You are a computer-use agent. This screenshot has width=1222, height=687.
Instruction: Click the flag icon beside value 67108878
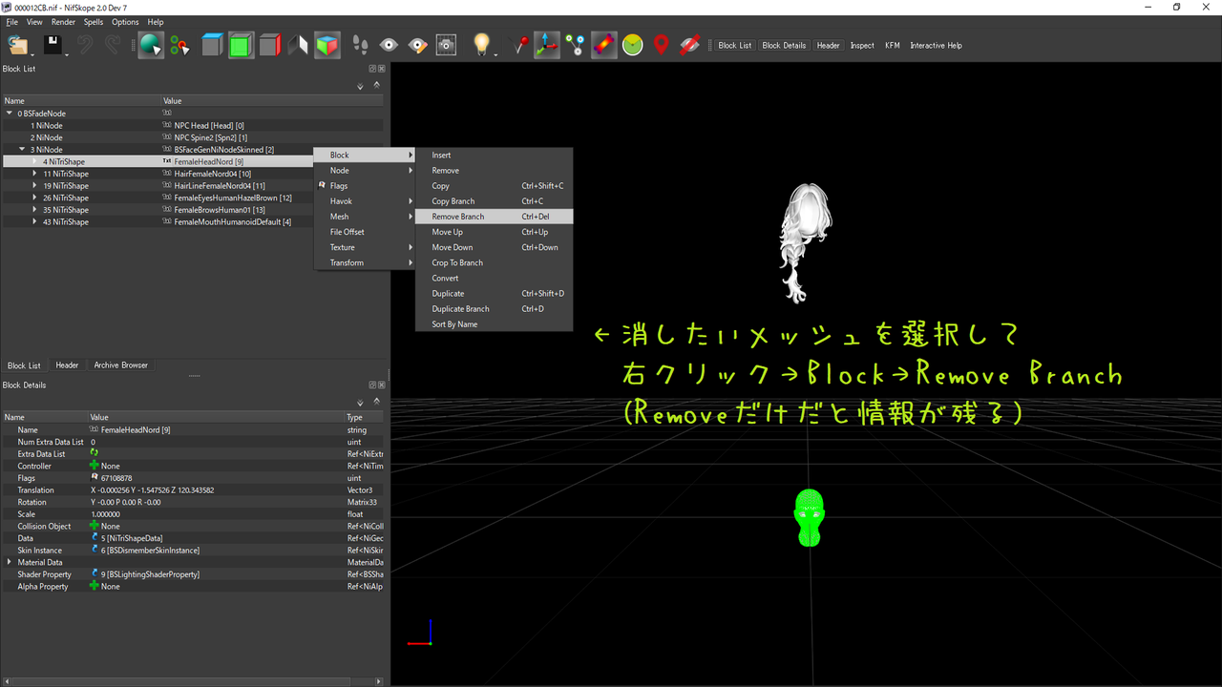click(x=95, y=478)
